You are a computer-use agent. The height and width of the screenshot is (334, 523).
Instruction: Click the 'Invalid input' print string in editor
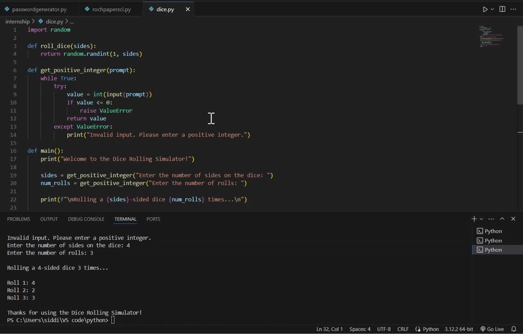(x=167, y=135)
